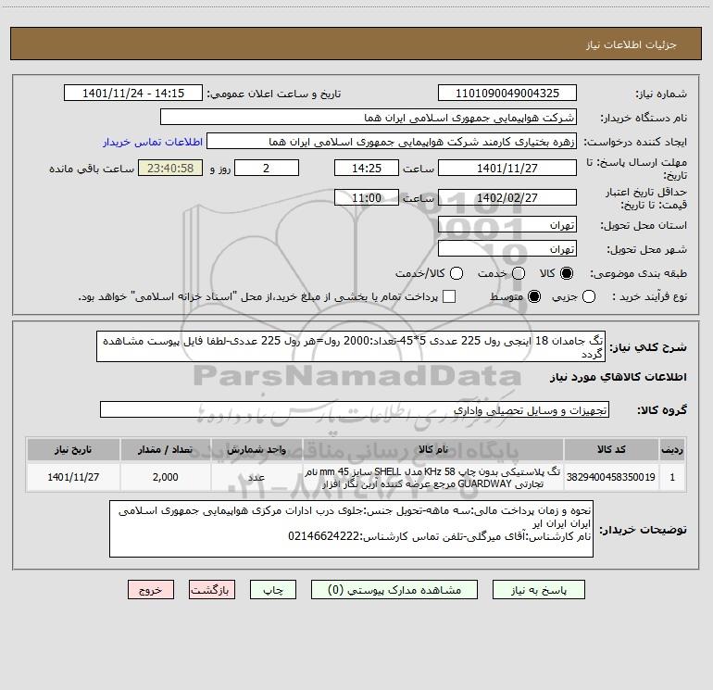Click the تعداد / مقدار column header
The height and width of the screenshot is (690, 713).
point(166,450)
